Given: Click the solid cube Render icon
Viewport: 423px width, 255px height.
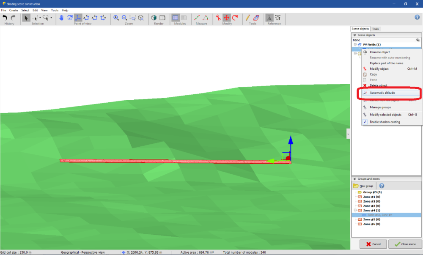Looking at the screenshot, I should pos(154,18).
